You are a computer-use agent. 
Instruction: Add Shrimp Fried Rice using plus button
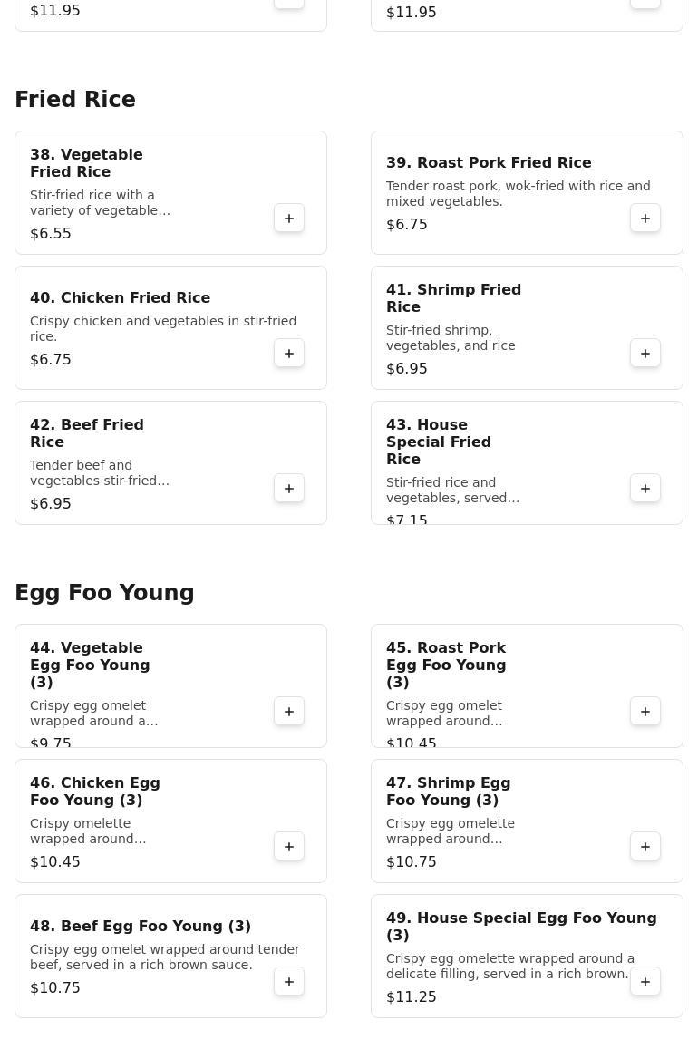coord(645,354)
